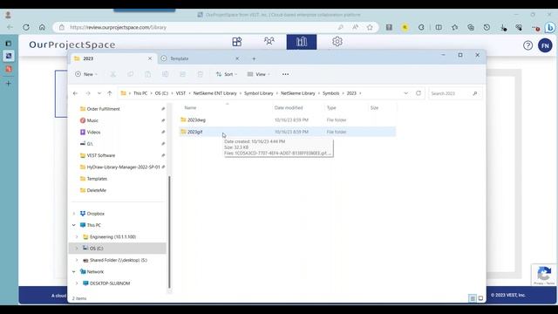Switch to large thumbnails view icon
The width and height of the screenshot is (558, 314).
(x=480, y=298)
